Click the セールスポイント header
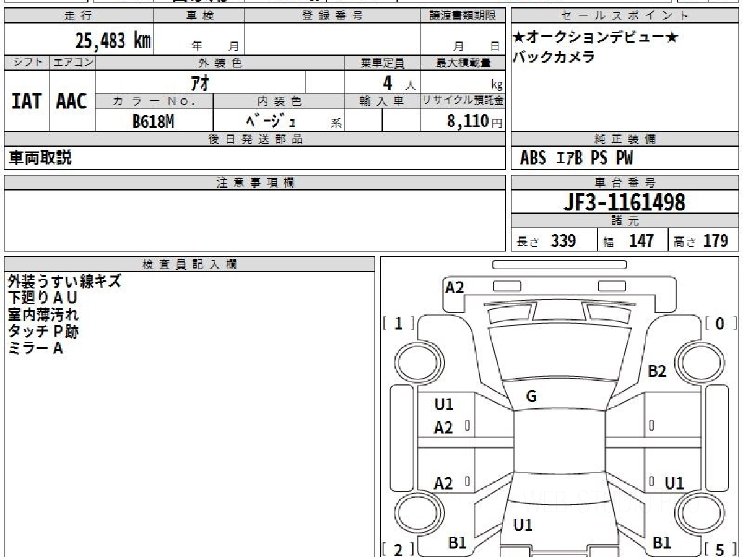The image size is (743, 557). (x=625, y=16)
